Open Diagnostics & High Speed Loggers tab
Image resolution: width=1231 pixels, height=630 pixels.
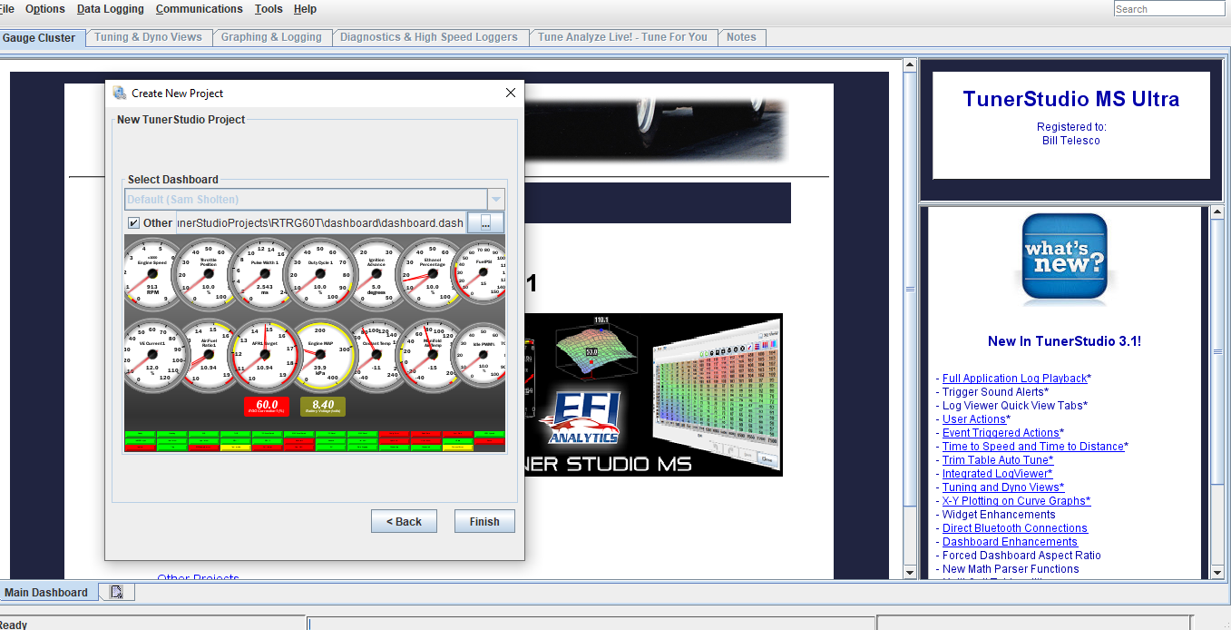(429, 37)
